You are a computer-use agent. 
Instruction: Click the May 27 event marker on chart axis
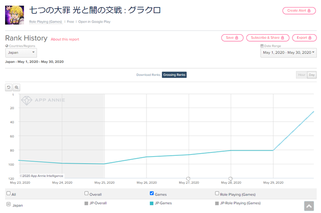(189, 178)
